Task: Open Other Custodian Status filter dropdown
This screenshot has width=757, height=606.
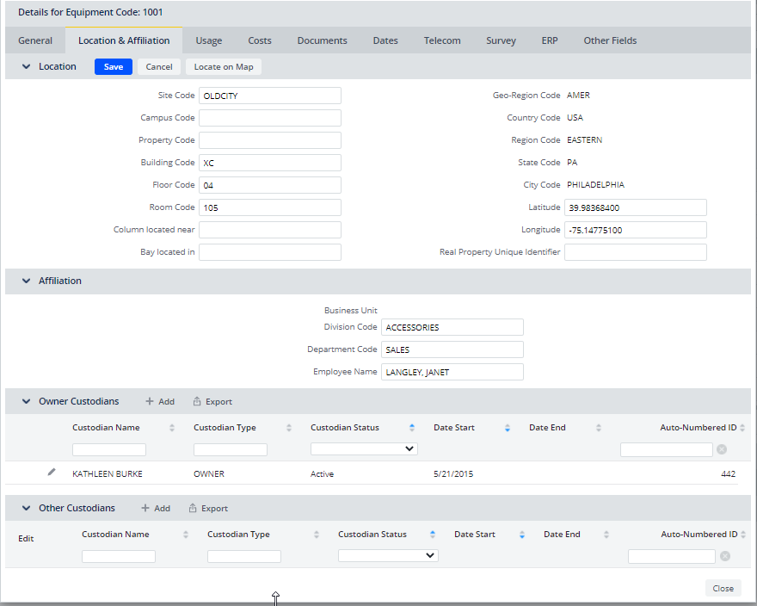Action: pos(388,556)
